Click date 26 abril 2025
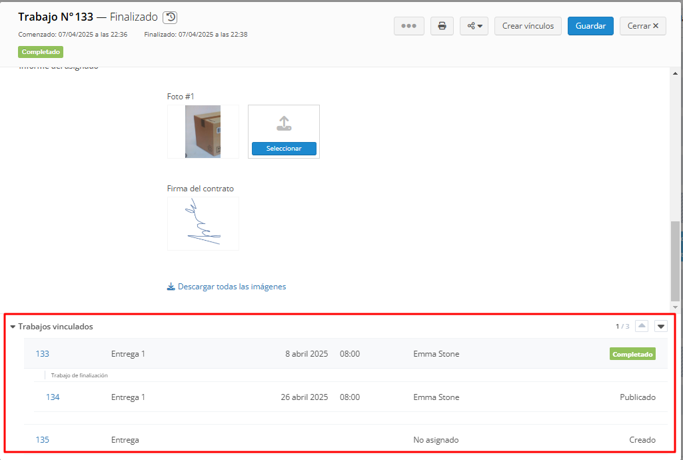This screenshot has width=683, height=460. tap(304, 397)
